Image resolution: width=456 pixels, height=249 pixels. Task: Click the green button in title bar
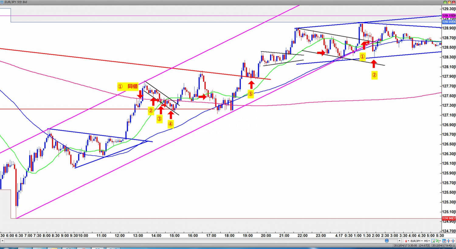(445, 2)
